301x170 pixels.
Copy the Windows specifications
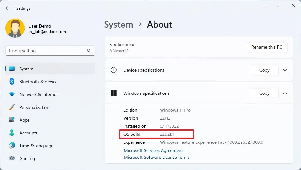coord(264,93)
